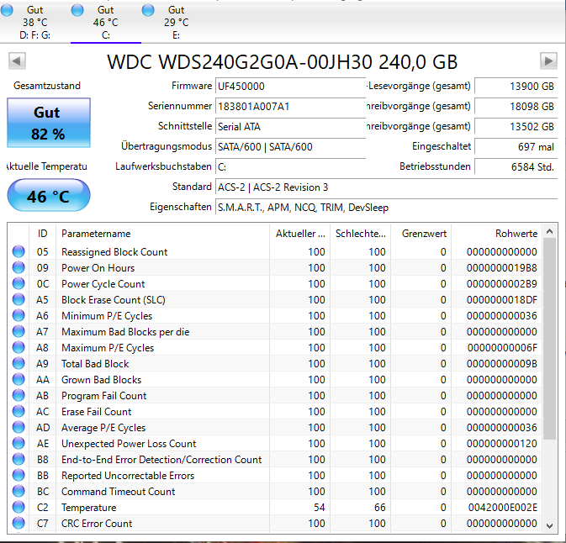Click the status orb for End-to-End Error Detection
This screenshot has height=543, width=566.
[19, 459]
